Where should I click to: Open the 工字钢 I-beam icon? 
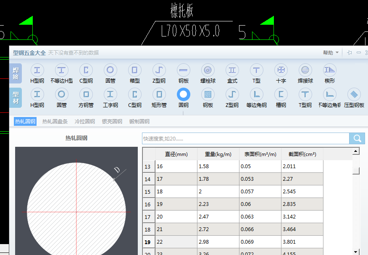click(110, 94)
